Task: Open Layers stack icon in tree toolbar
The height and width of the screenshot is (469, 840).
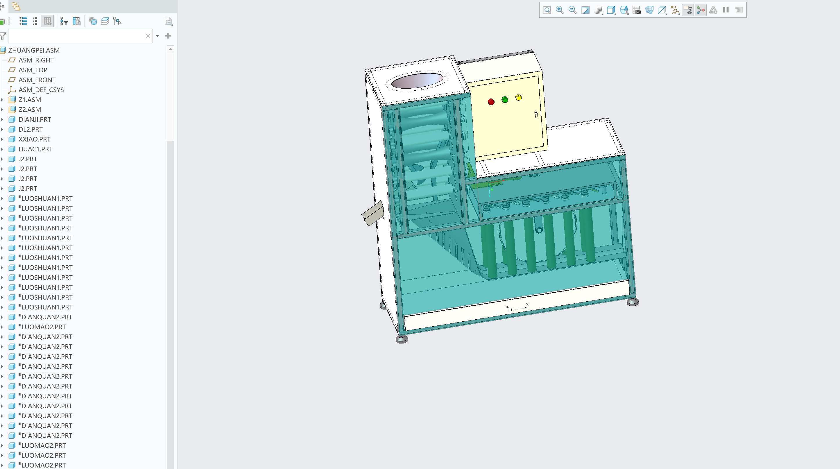Action: pyautogui.click(x=105, y=22)
